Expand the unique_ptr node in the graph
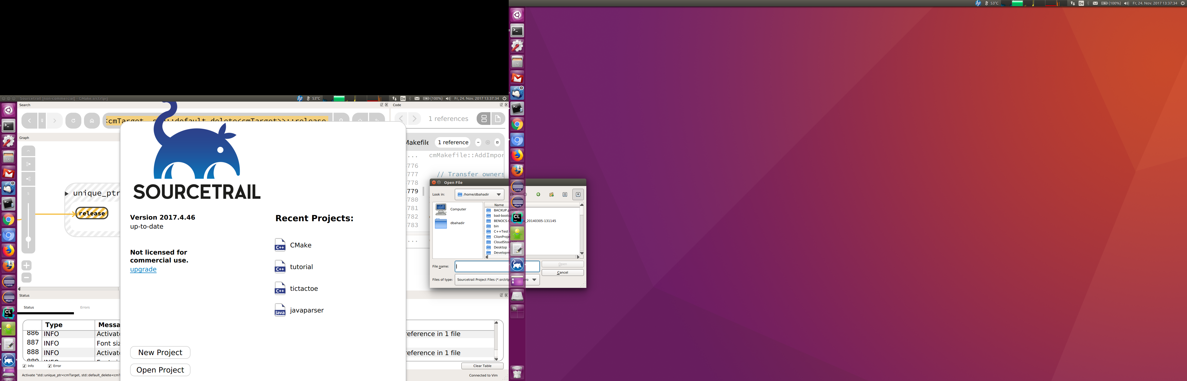The image size is (1187, 381). 66,193
